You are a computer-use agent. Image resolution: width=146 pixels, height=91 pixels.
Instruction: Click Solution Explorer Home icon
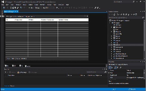click(x=114, y=14)
